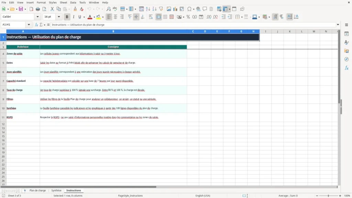Toggle merge and center cells
Viewport: 352px width, 198px height.
pos(159,17)
